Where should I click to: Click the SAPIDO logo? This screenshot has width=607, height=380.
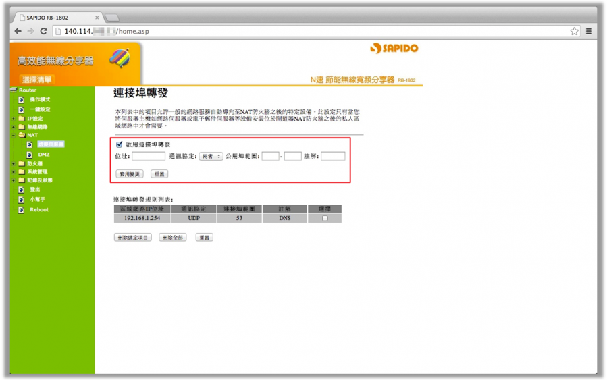coord(394,49)
